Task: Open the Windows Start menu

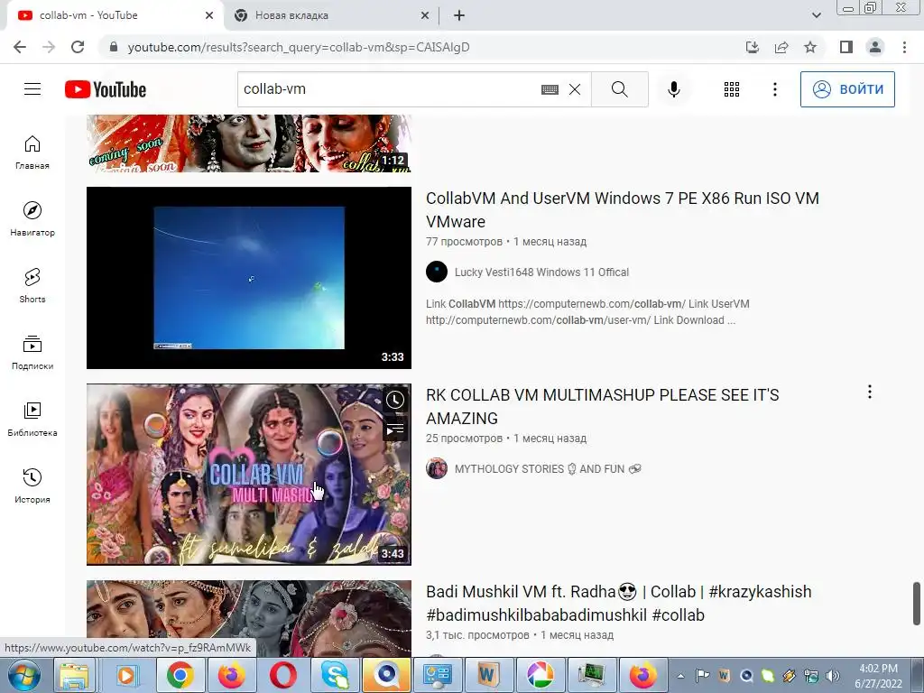Action: [x=24, y=675]
